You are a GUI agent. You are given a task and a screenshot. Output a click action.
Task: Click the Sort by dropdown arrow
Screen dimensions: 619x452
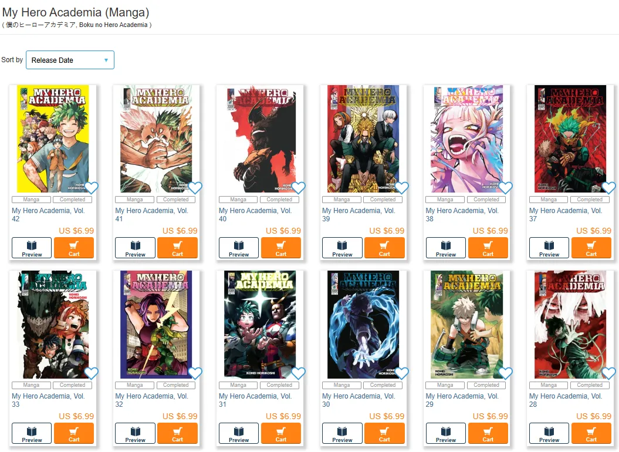(x=106, y=60)
